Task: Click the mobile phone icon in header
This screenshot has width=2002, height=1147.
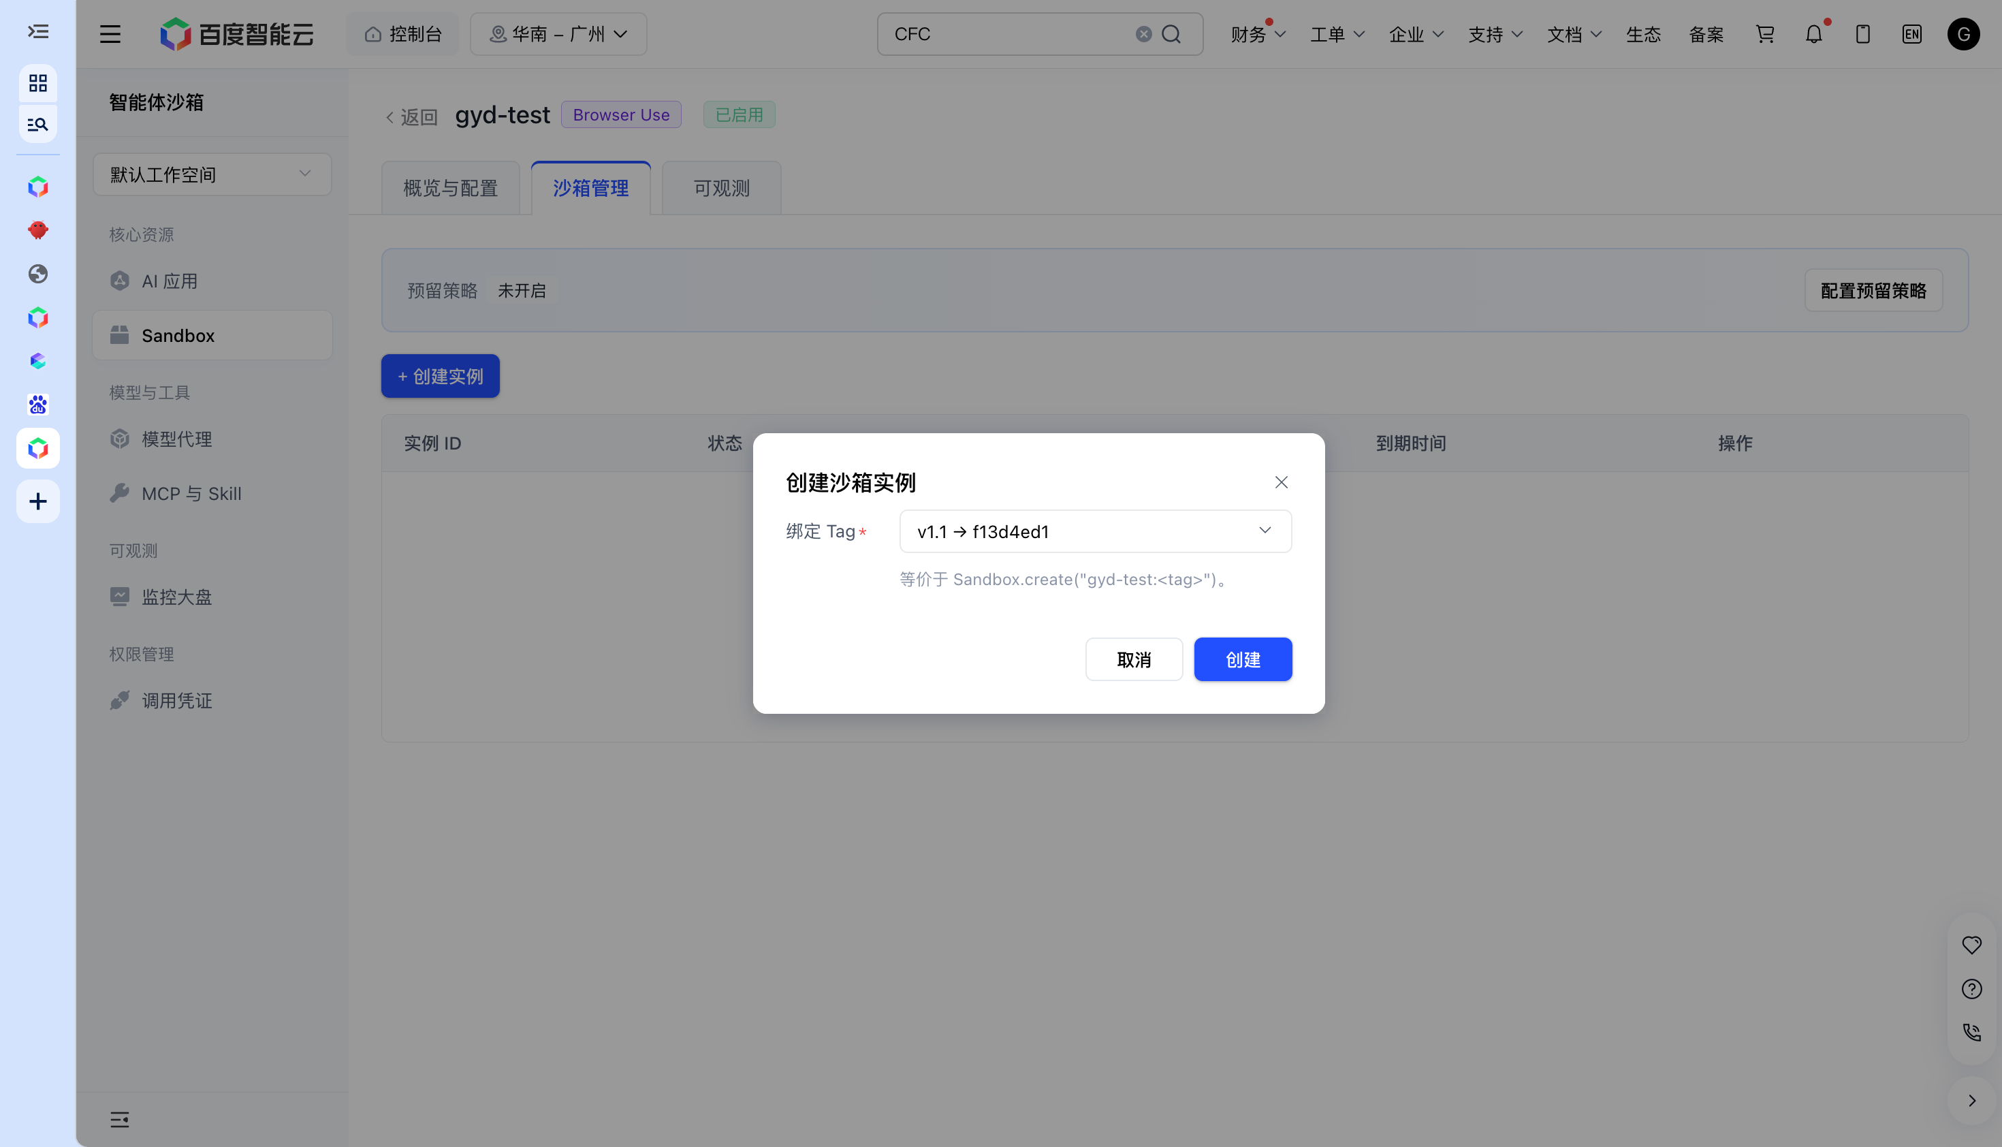Action: click(x=1862, y=34)
